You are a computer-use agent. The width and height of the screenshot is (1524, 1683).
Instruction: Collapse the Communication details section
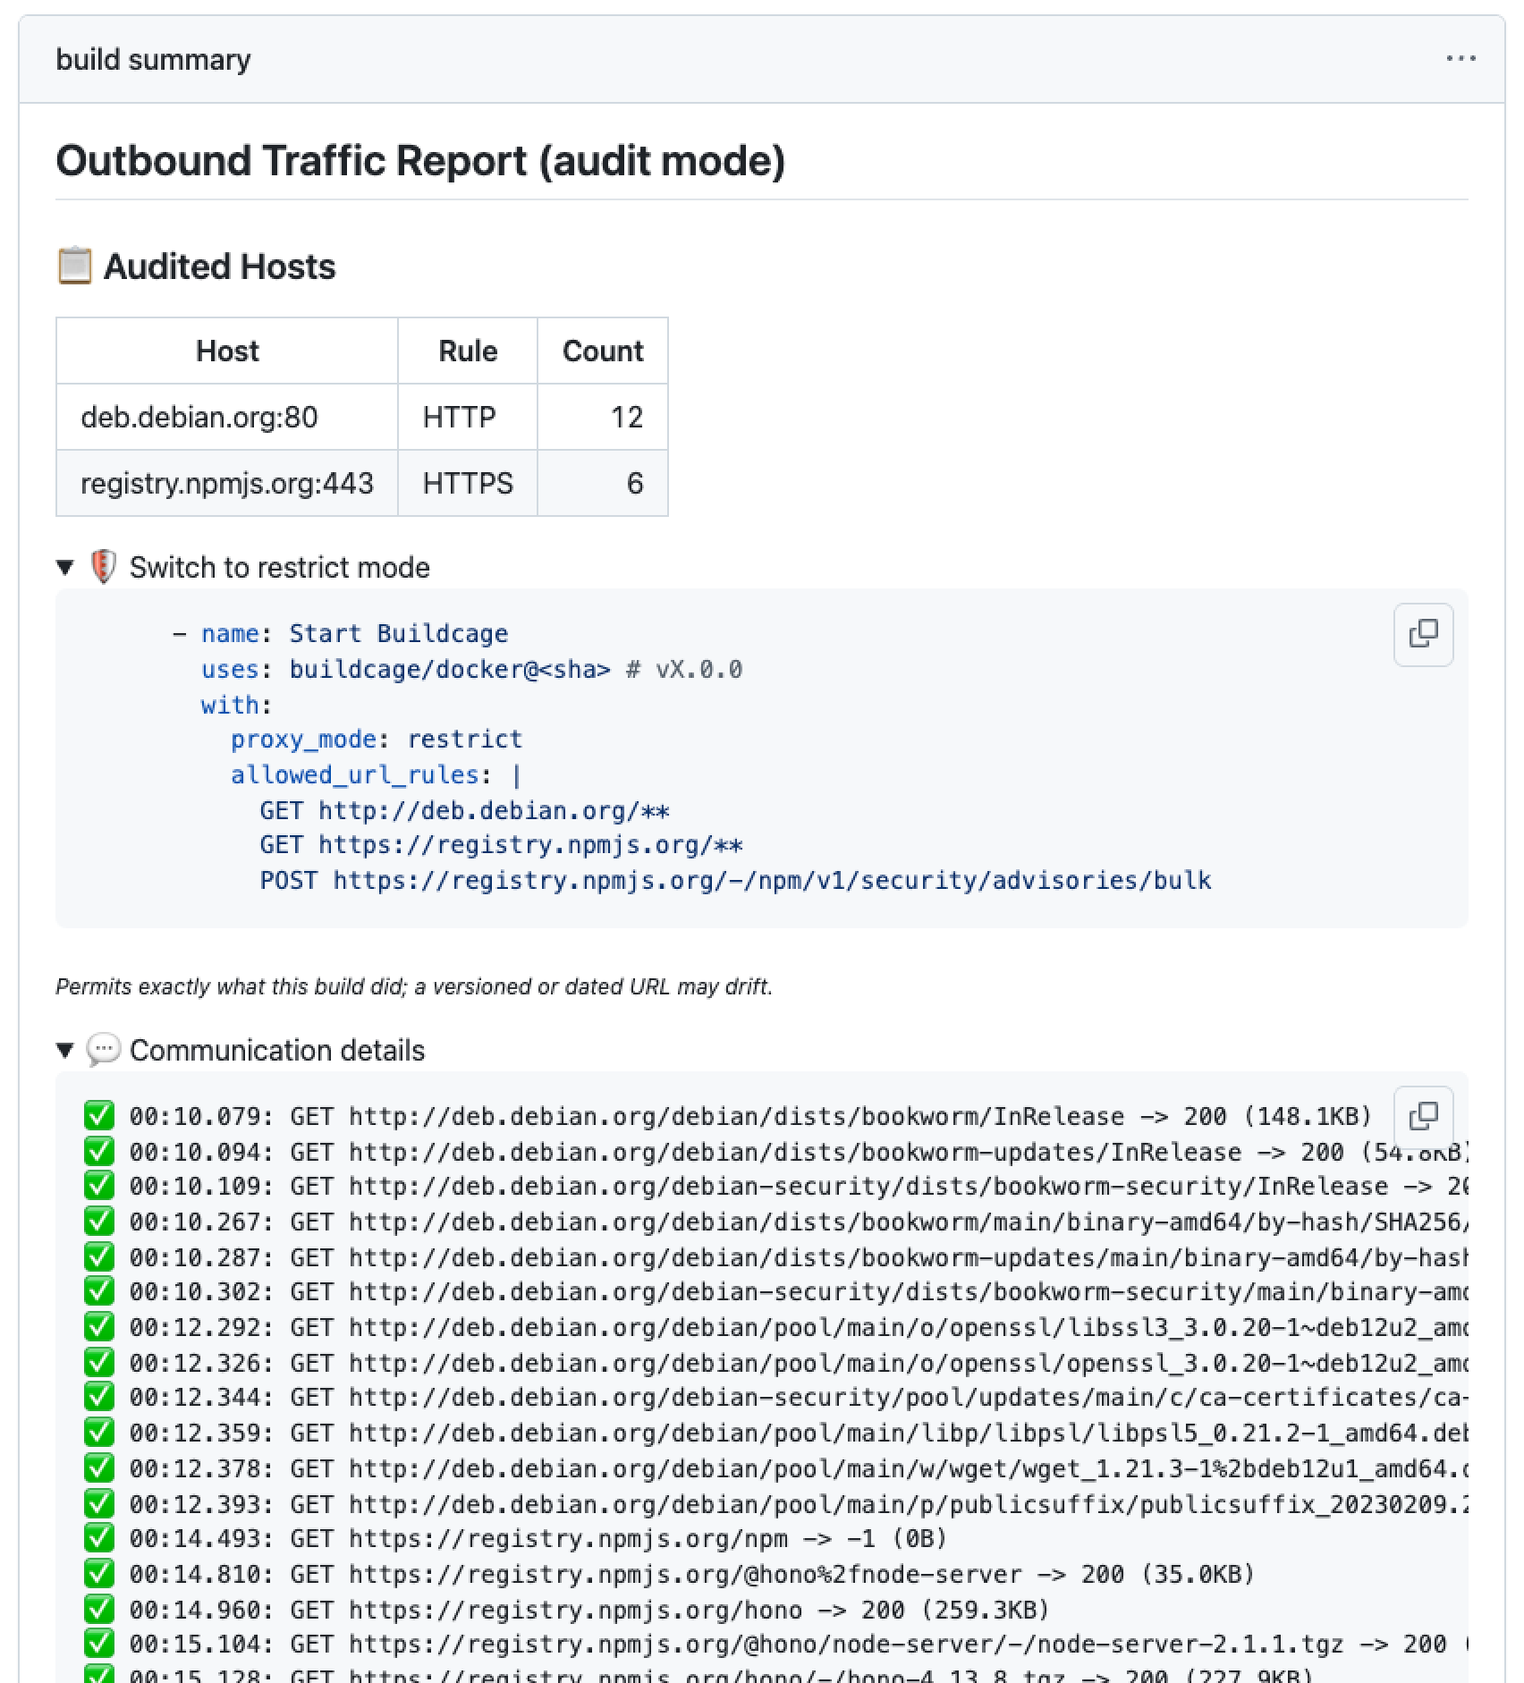pyautogui.click(x=64, y=1050)
